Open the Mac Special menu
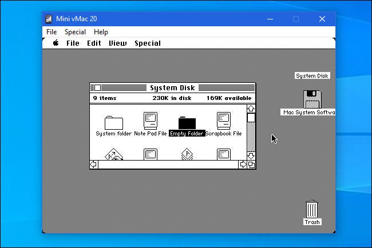 point(148,43)
